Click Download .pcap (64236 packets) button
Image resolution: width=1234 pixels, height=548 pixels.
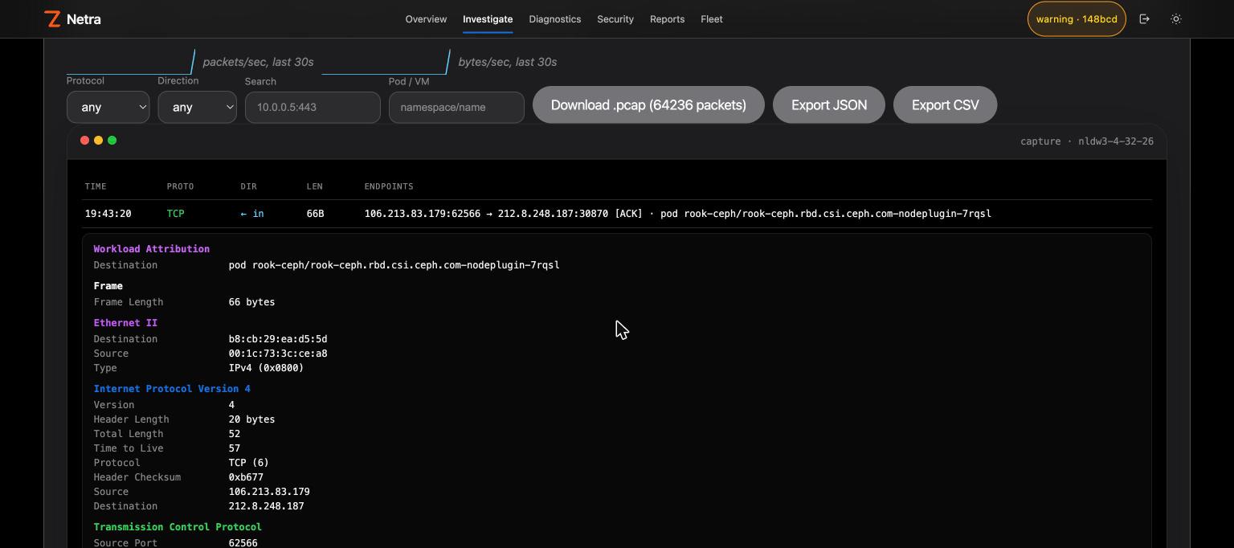pos(648,105)
